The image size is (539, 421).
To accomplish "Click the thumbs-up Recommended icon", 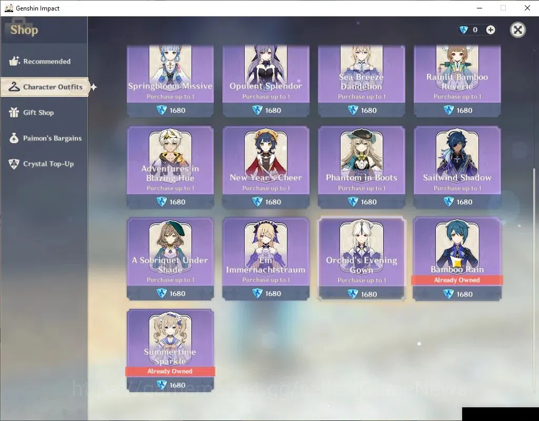I will pyautogui.click(x=14, y=61).
